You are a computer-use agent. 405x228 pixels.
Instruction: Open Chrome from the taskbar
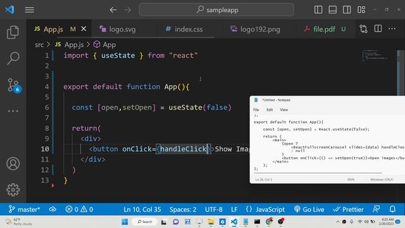[269, 222]
